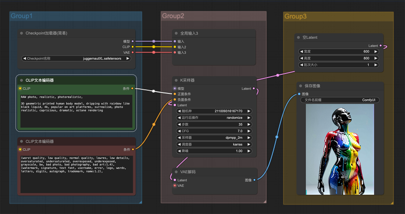Collapse the VAE解码 node title dot
Viewport: 405px width, 214px height.
point(176,172)
